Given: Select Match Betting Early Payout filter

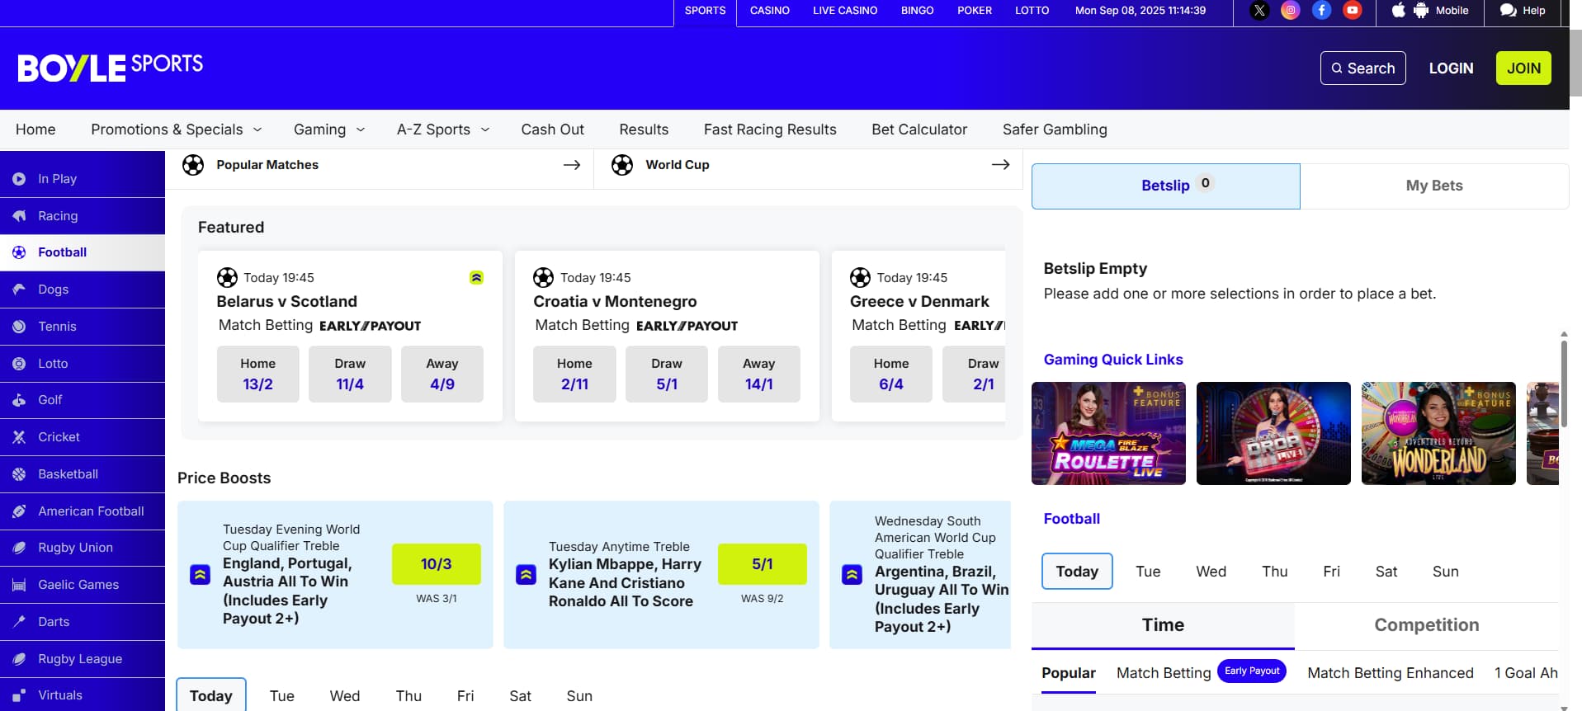Looking at the screenshot, I should [1201, 672].
